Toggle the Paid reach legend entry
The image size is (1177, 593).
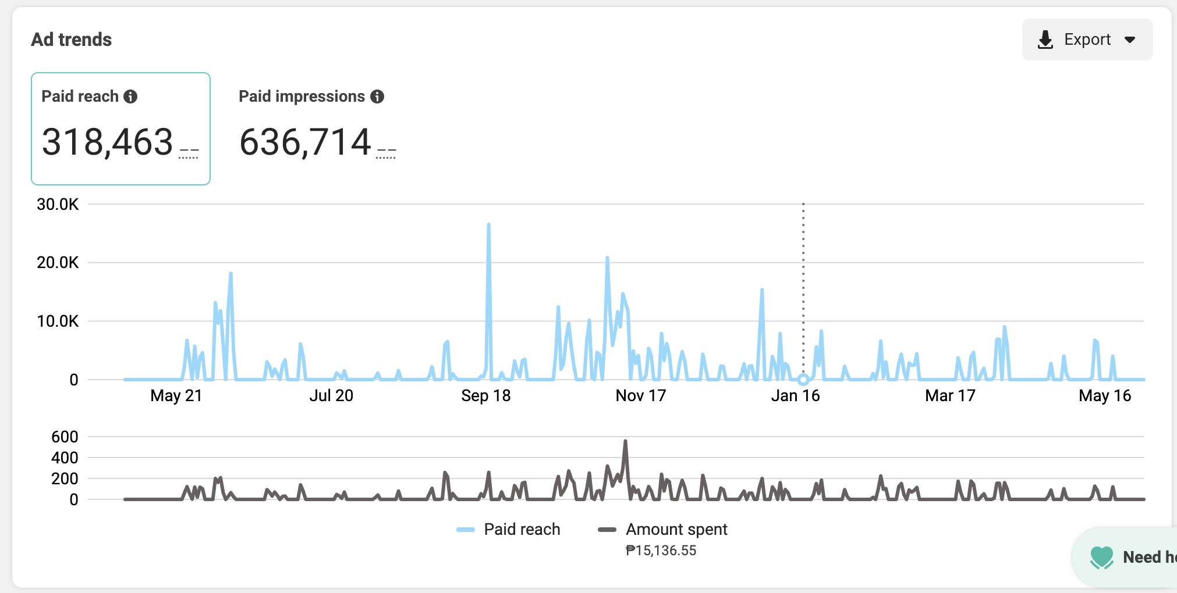(508, 529)
